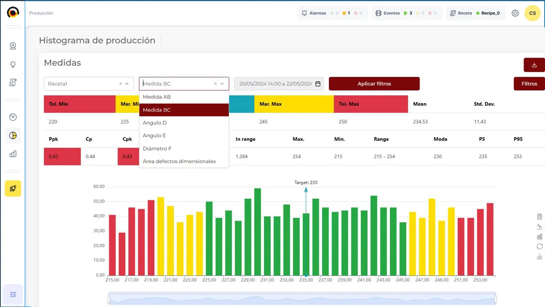Collapse the Medida BC dropdown chevron
545x307 pixels.
pos(222,84)
